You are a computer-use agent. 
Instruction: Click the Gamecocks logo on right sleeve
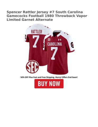click(x=72, y=45)
